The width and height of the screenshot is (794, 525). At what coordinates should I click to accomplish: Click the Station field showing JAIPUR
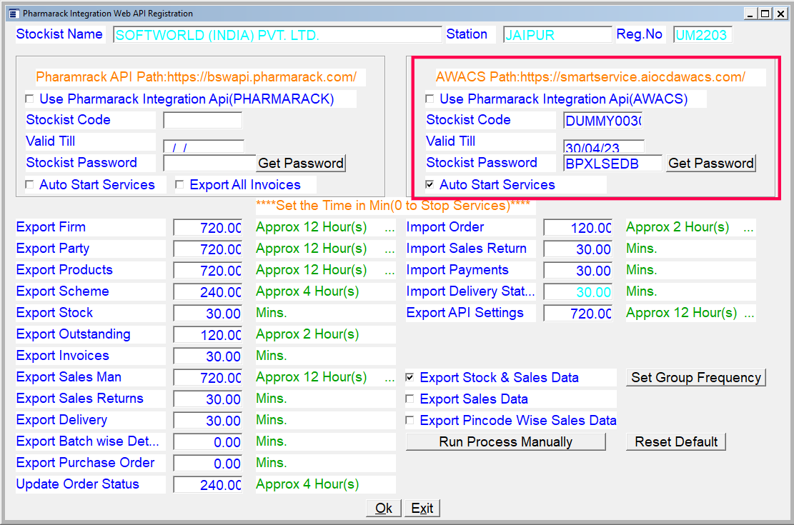pyautogui.click(x=557, y=35)
